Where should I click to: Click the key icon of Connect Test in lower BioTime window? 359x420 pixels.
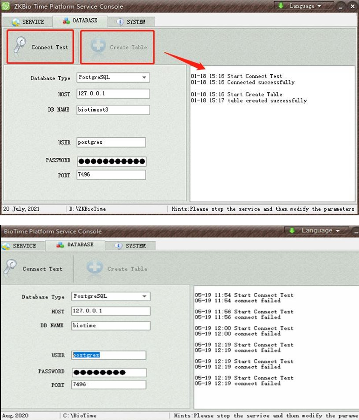(10, 268)
